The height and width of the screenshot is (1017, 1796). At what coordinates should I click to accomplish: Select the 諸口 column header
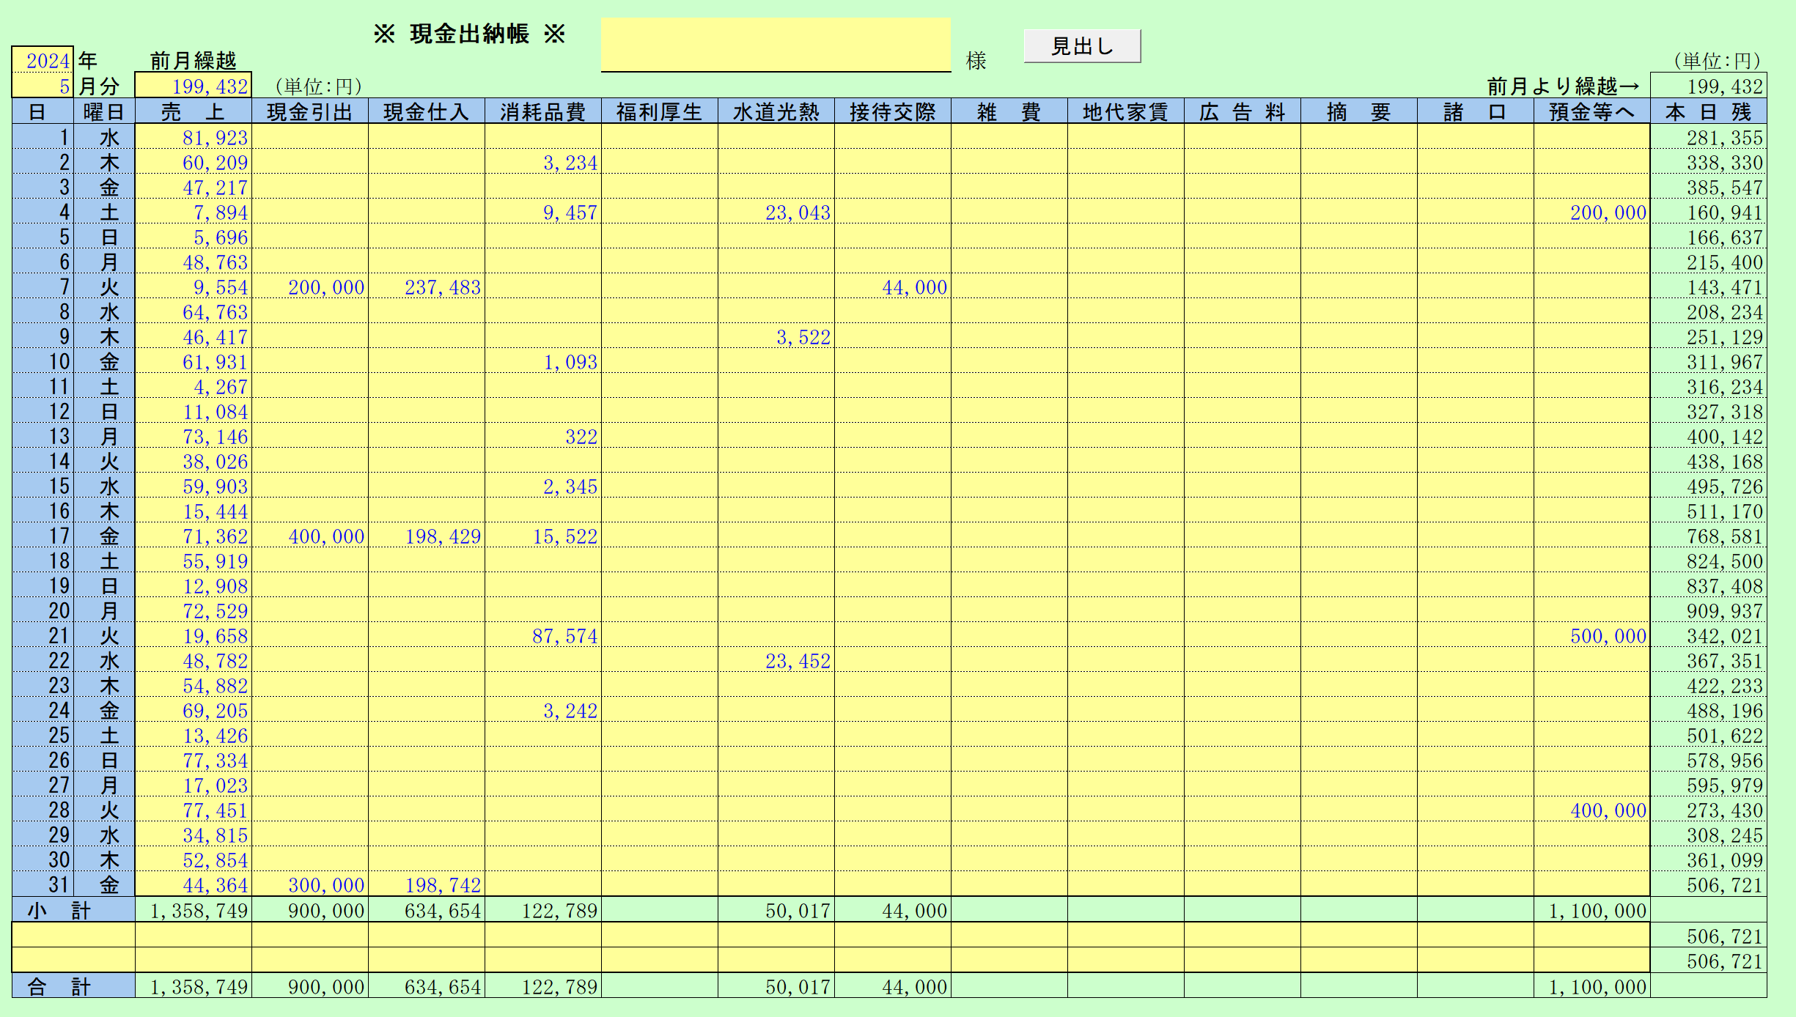coord(1476,111)
